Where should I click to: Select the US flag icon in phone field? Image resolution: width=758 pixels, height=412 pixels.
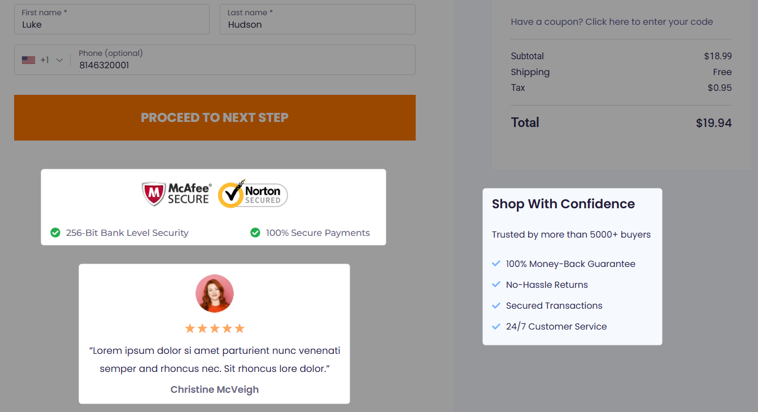tap(28, 59)
